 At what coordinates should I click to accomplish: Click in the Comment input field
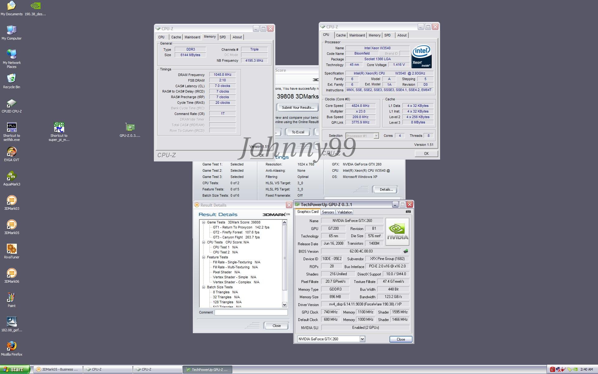(x=251, y=312)
